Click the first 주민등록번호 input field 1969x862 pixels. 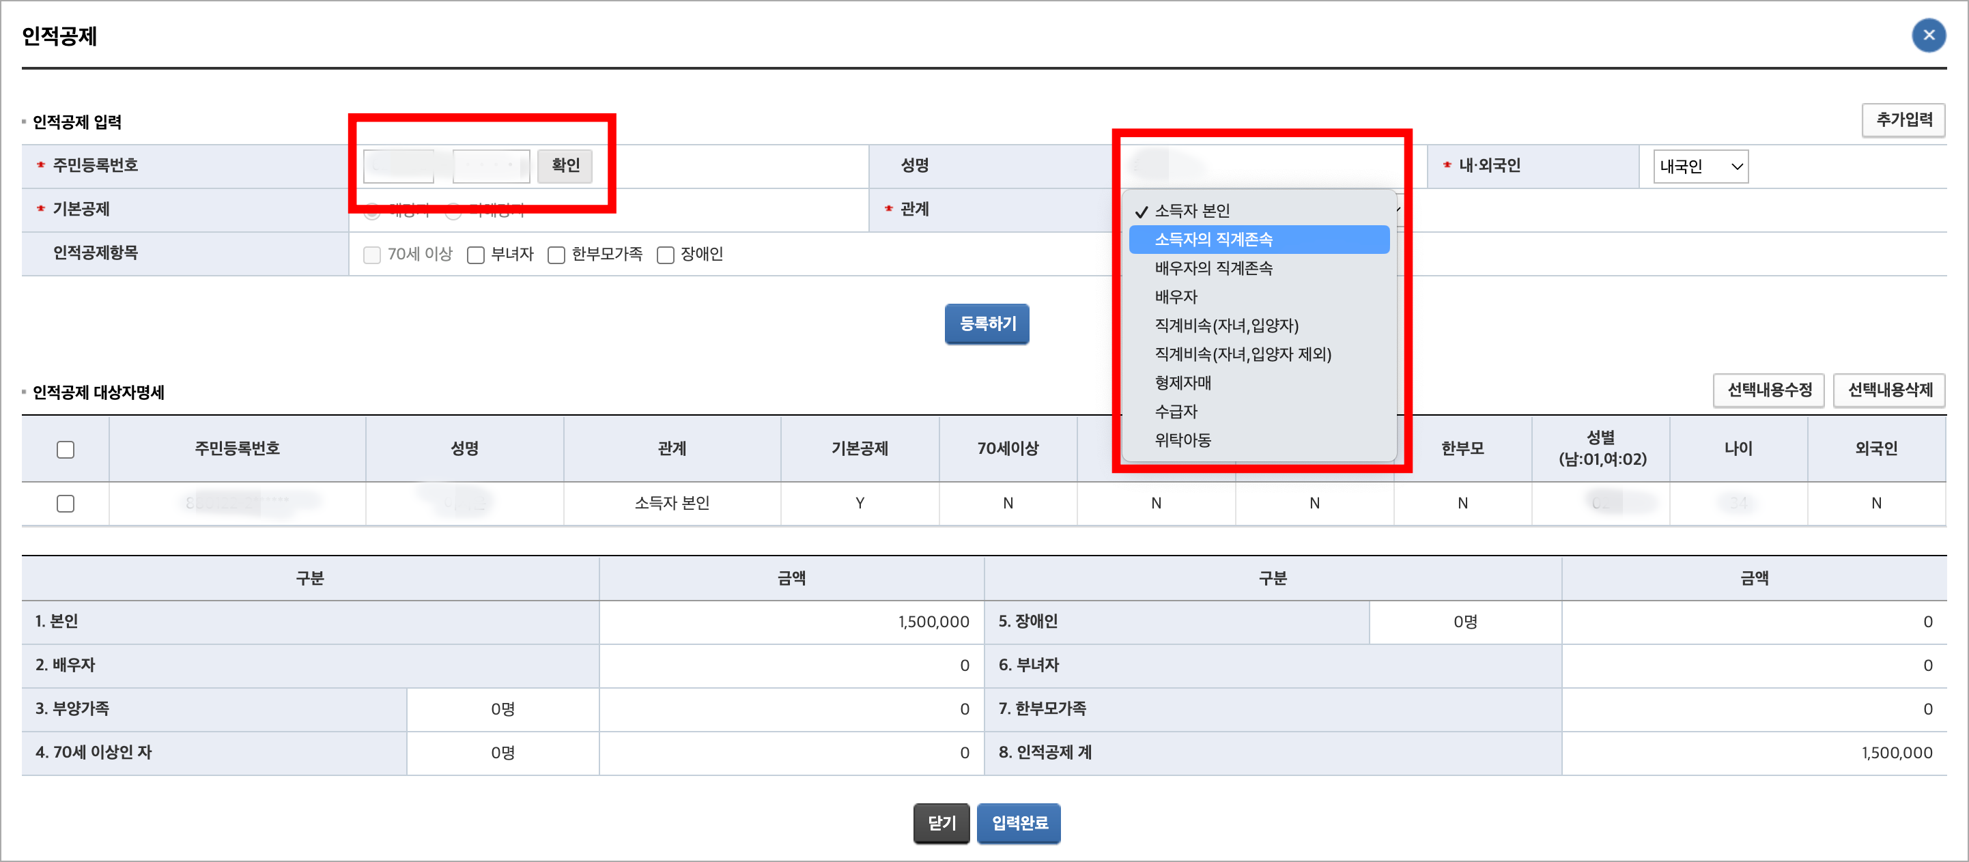tap(398, 166)
